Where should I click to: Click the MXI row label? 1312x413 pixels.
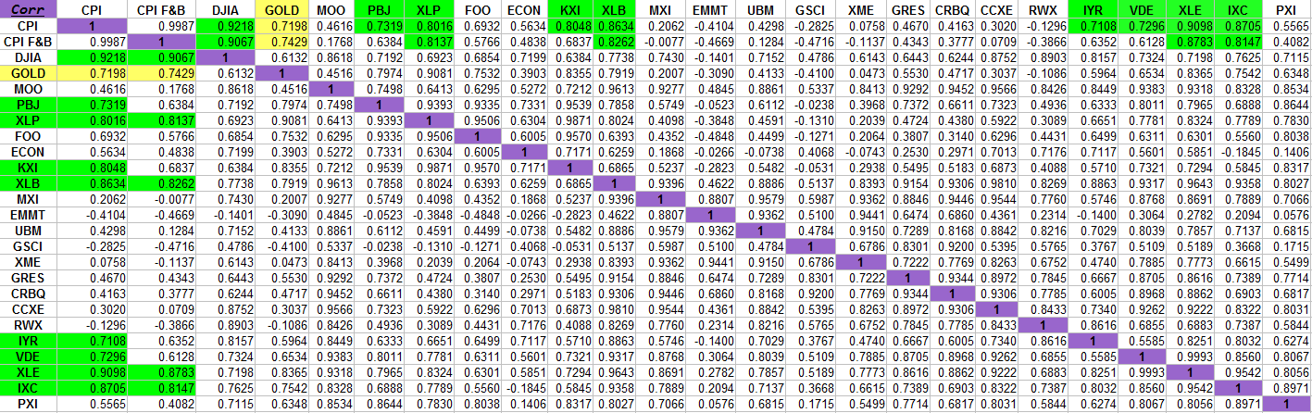28,199
